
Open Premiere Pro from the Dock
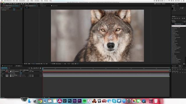tap(79, 101)
